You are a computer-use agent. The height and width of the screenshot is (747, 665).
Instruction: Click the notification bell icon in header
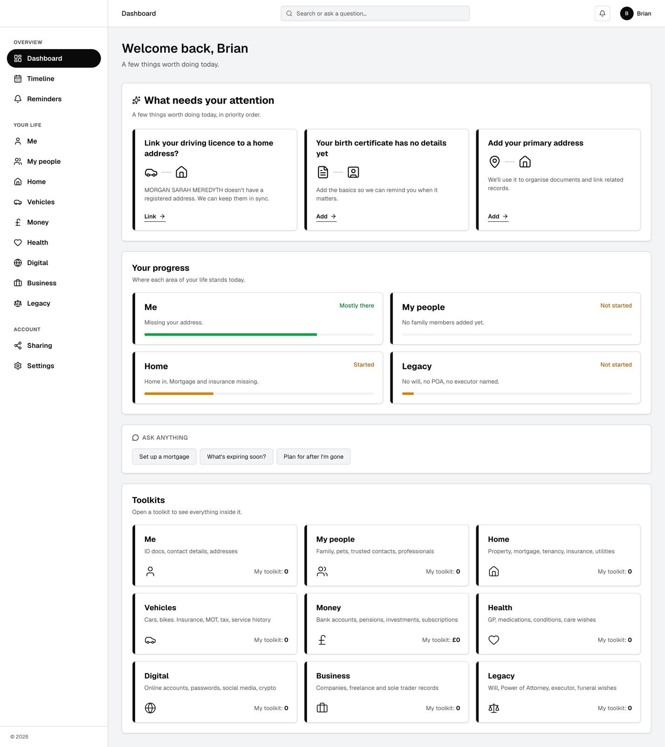pos(602,14)
